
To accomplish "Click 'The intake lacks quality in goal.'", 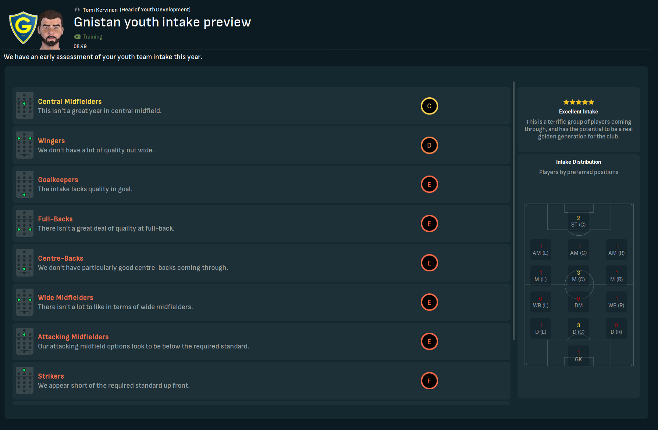I will click(85, 189).
